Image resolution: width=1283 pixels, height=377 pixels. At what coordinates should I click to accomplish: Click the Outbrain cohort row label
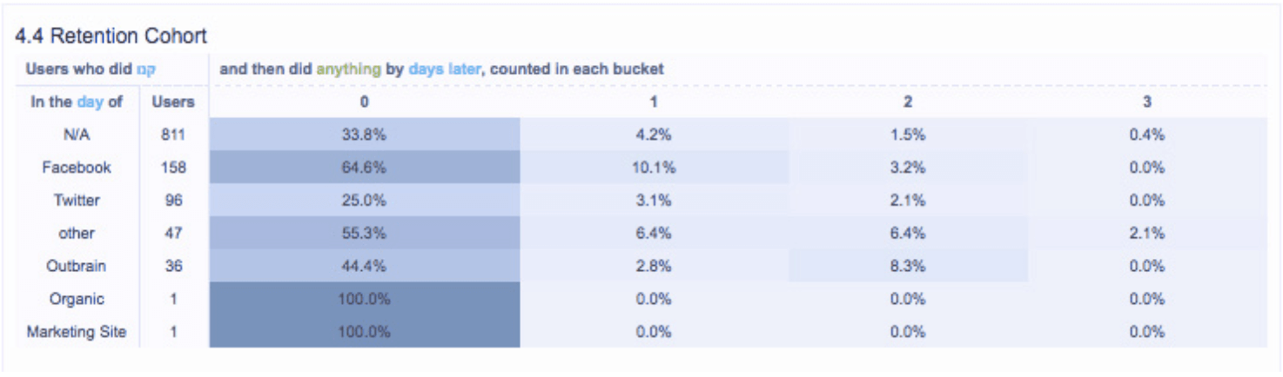(x=77, y=266)
